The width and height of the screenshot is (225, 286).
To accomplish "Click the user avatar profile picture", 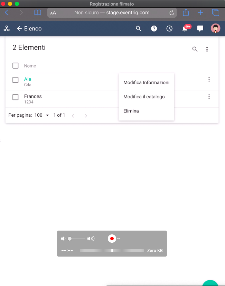I will pyautogui.click(x=215, y=29).
